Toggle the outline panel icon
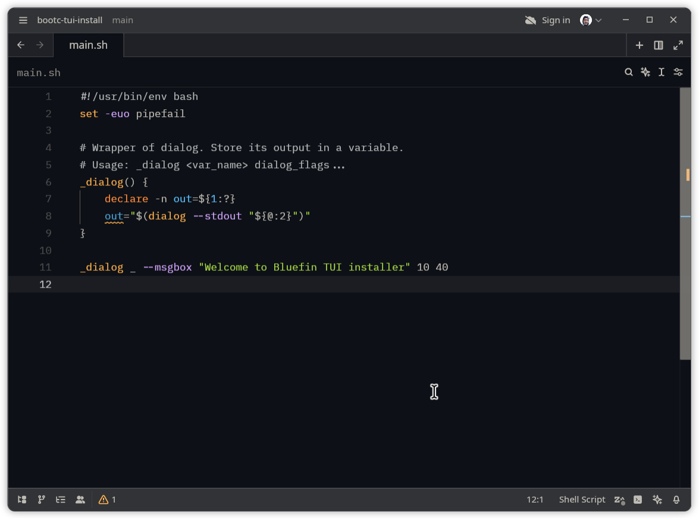699x518 pixels. click(x=61, y=500)
